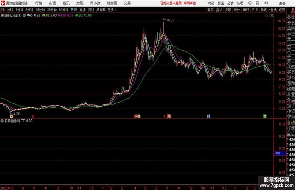The image size is (295, 190).
Task: Click the 返回 back button
Action: tap(282, 10)
